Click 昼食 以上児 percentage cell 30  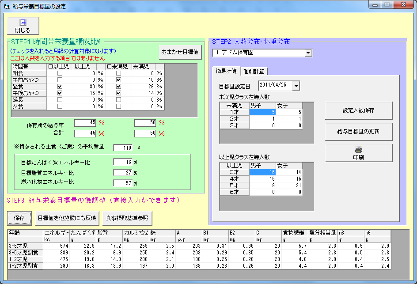click(85, 87)
